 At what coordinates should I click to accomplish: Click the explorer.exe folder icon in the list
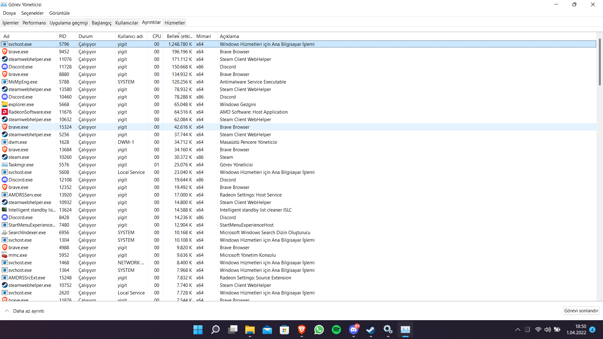click(5, 105)
